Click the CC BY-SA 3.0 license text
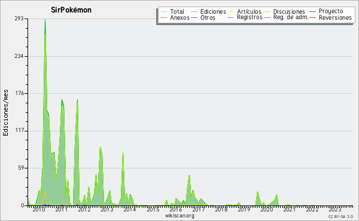359x221 pixels. [x=340, y=216]
